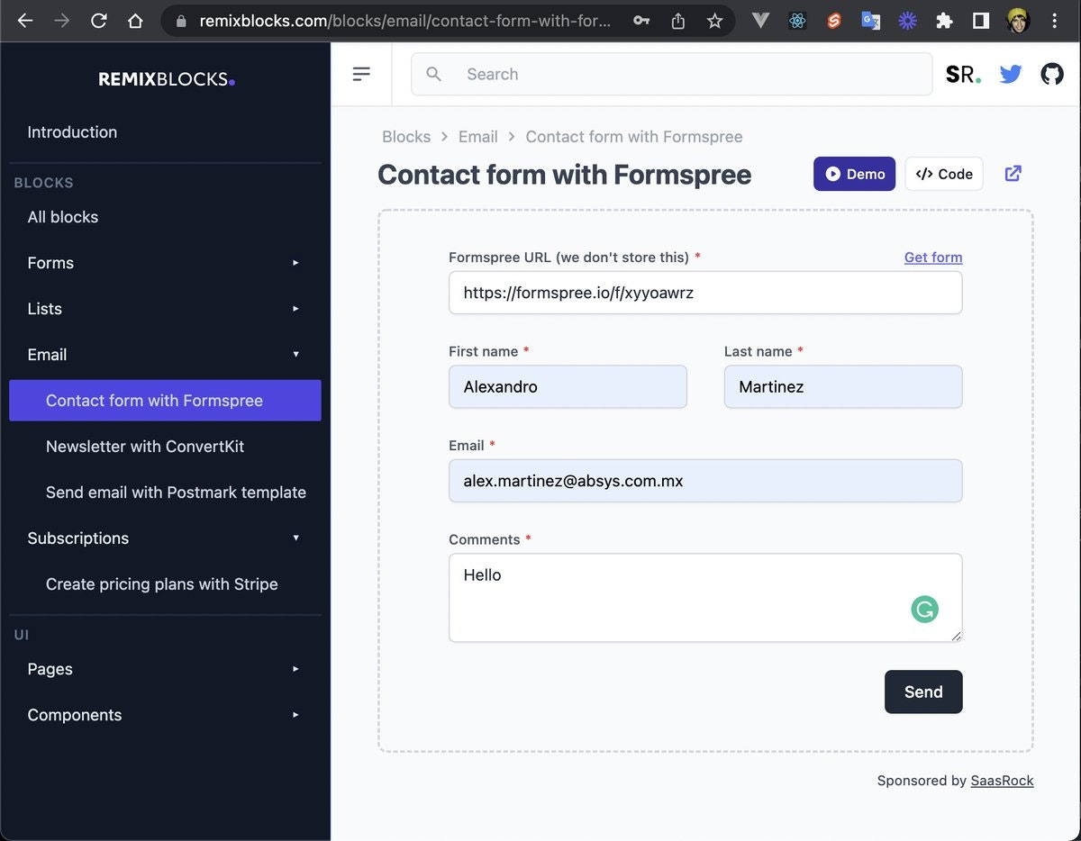Open the purple starburst extension
The width and height of the screenshot is (1081, 841).
point(908,21)
